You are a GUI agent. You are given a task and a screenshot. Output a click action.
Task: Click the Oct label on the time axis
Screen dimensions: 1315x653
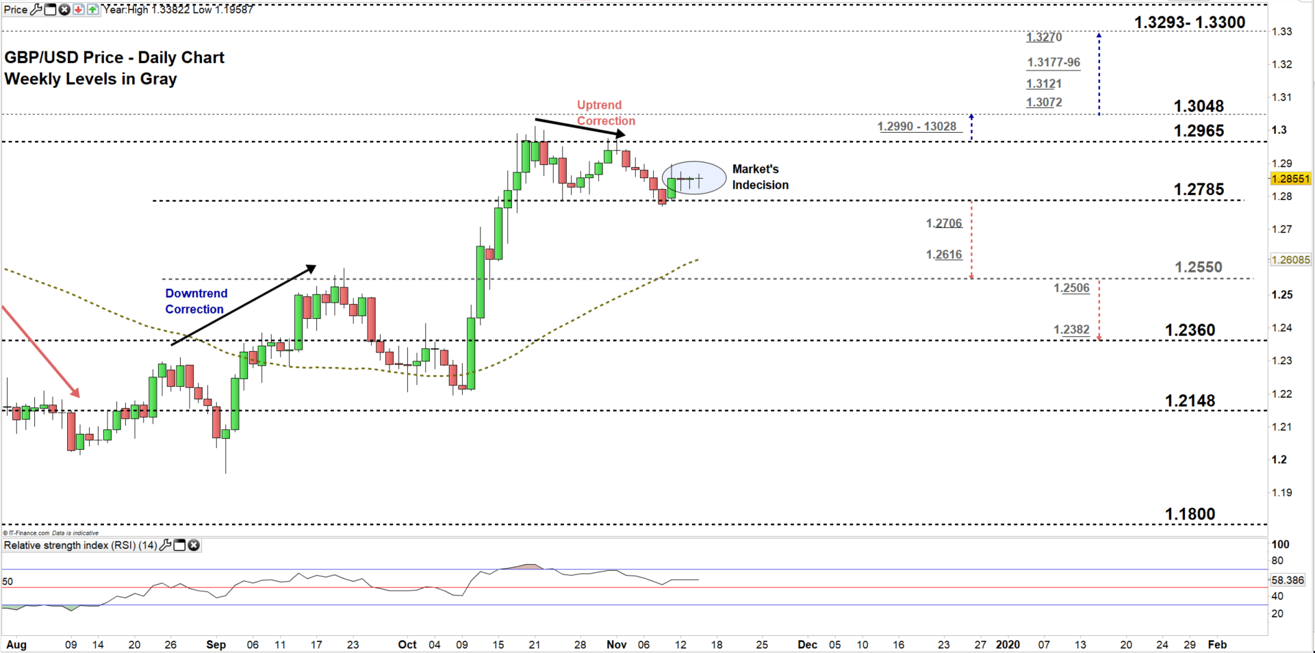(407, 645)
